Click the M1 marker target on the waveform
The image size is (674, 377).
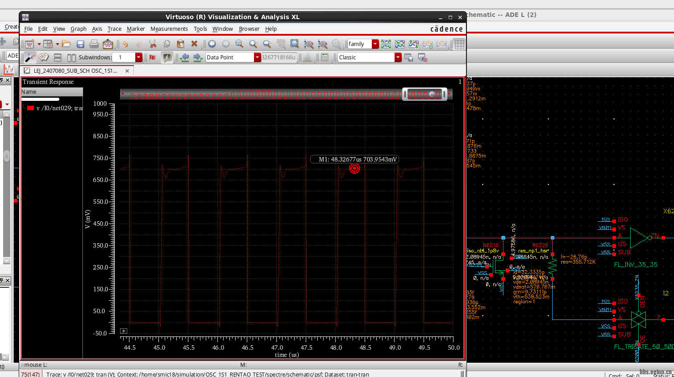[x=354, y=168]
